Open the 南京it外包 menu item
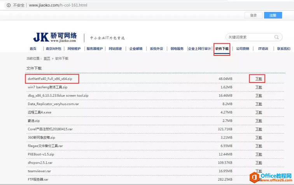The image size is (294, 185). click(x=53, y=49)
